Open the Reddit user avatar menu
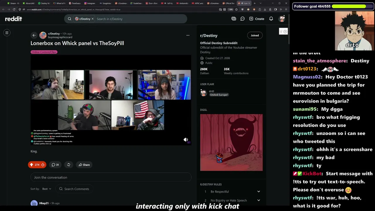This screenshot has width=375, height=211. click(282, 19)
